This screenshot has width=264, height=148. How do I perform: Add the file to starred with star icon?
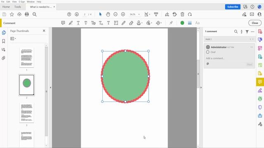tap(12, 14)
